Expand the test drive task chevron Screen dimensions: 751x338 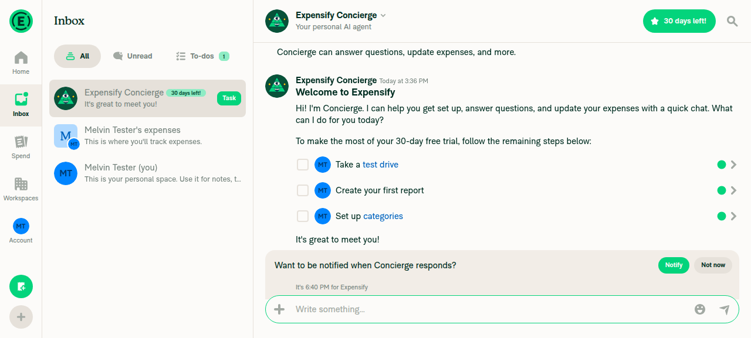733,165
